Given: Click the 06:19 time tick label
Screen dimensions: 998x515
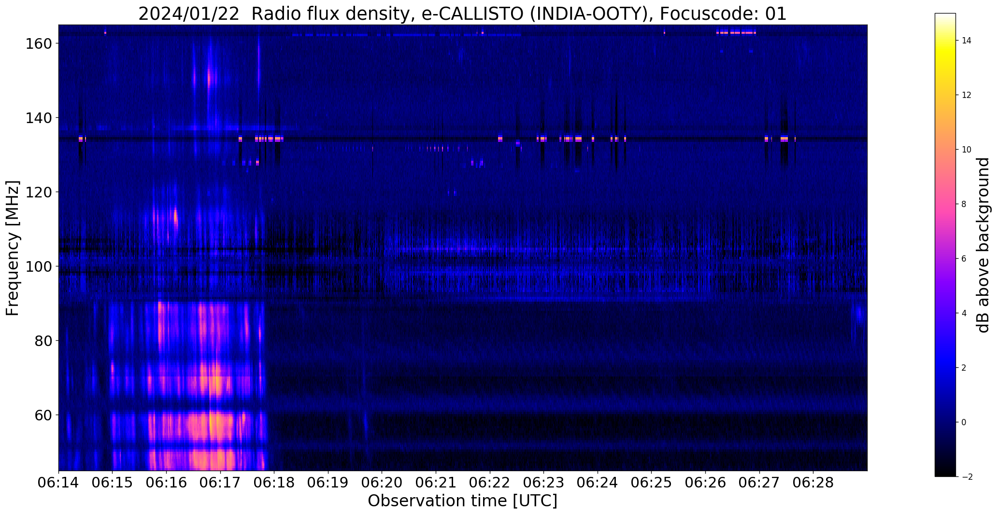Looking at the screenshot, I should point(328,483).
